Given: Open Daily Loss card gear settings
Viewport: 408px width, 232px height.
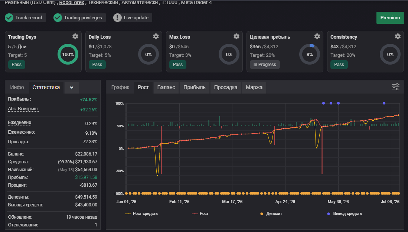Looking at the screenshot, I should [x=156, y=36].
